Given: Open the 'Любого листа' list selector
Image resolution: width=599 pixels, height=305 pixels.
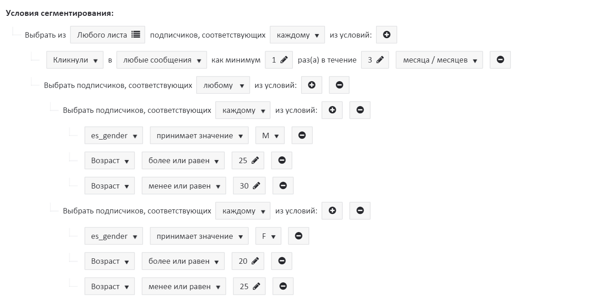Looking at the screenshot, I should 108,34.
